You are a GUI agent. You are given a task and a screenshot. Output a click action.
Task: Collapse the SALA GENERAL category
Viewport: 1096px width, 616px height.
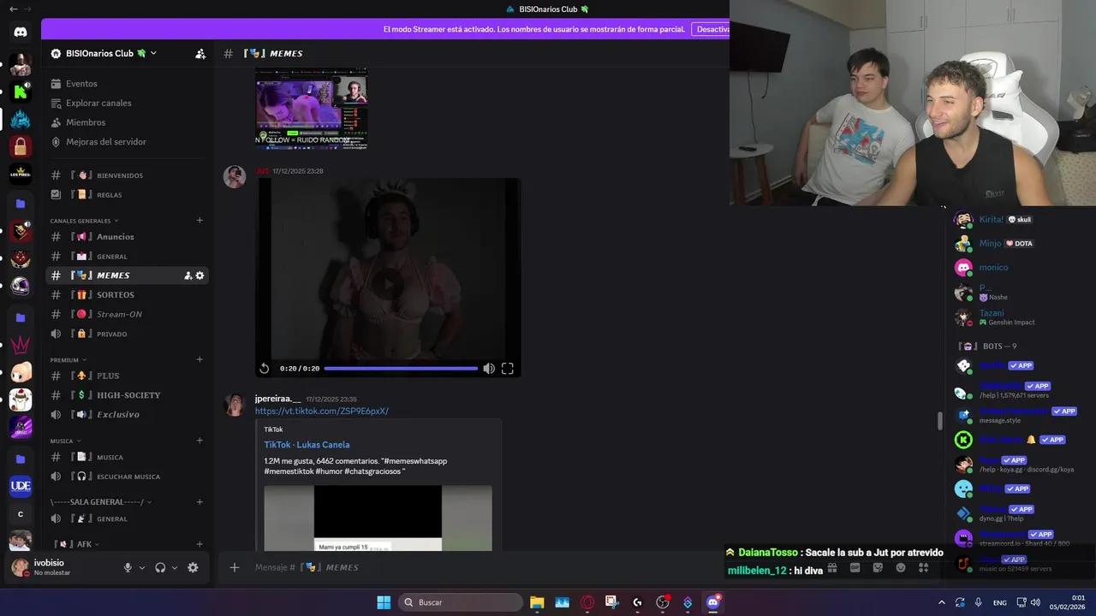pos(101,502)
